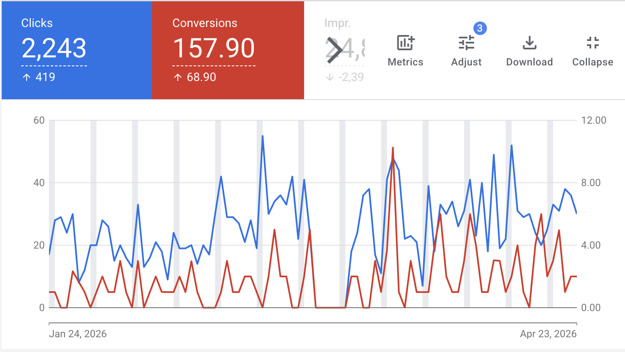Image resolution: width=625 pixels, height=352 pixels.
Task: Toggle the red Conversions metric card
Action: [x=228, y=49]
